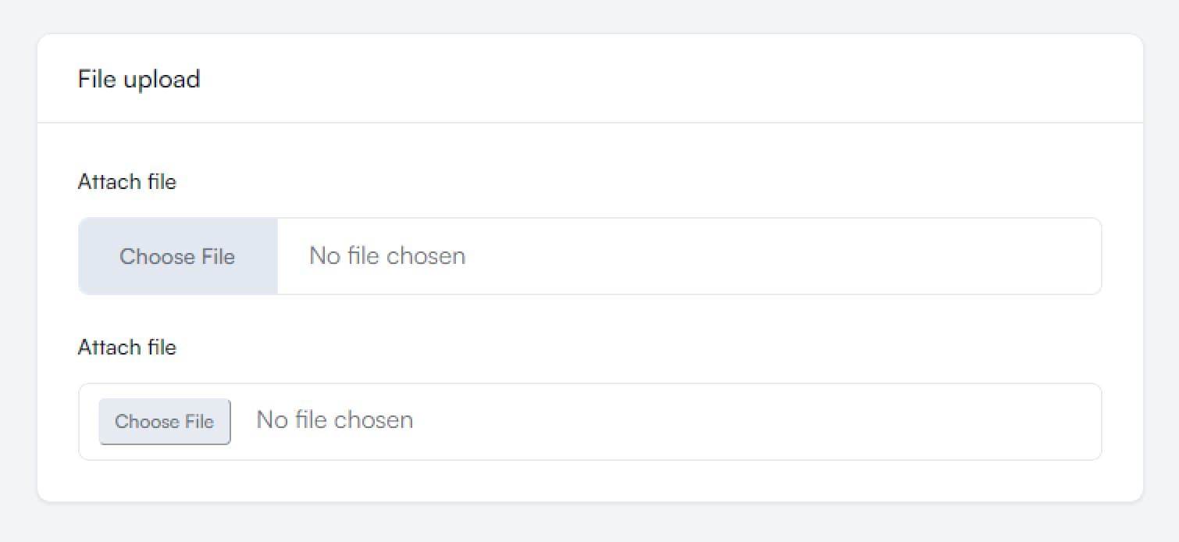Click the 'File upload' card heading
Image resolution: width=1179 pixels, height=542 pixels.
click(x=139, y=79)
